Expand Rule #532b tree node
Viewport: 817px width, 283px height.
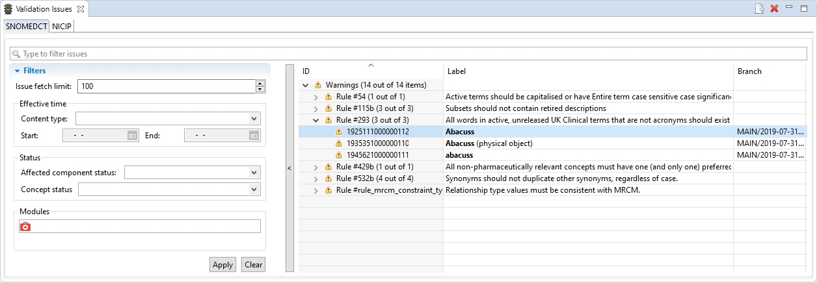pyautogui.click(x=316, y=178)
